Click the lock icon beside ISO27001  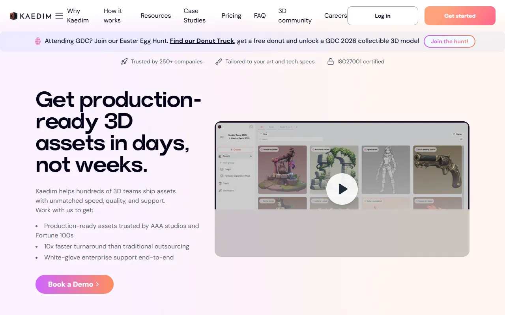pos(331,61)
